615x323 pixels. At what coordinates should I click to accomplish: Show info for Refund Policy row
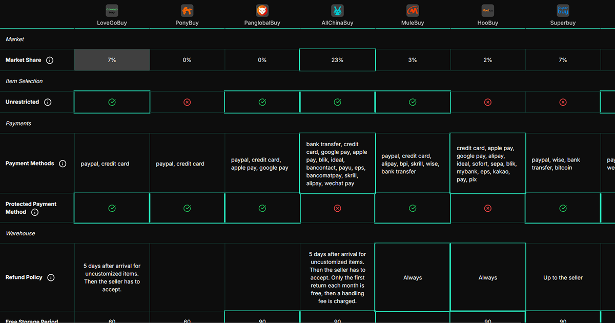click(x=51, y=278)
